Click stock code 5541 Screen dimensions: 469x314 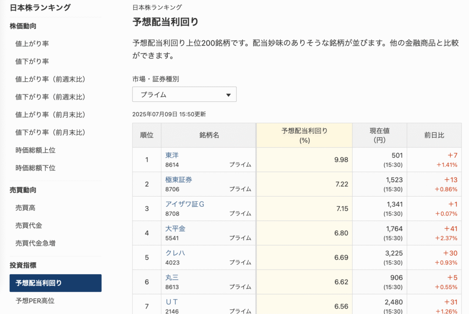(x=172, y=238)
